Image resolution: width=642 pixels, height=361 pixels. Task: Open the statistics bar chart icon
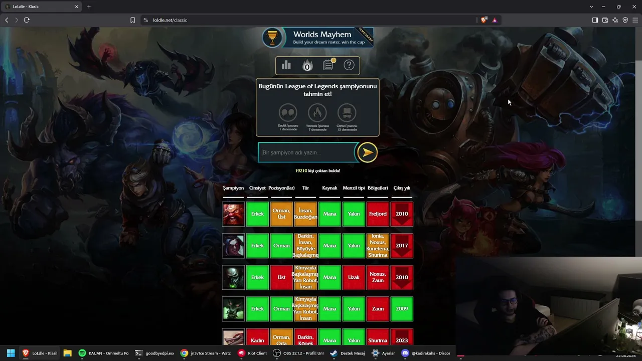tap(286, 65)
